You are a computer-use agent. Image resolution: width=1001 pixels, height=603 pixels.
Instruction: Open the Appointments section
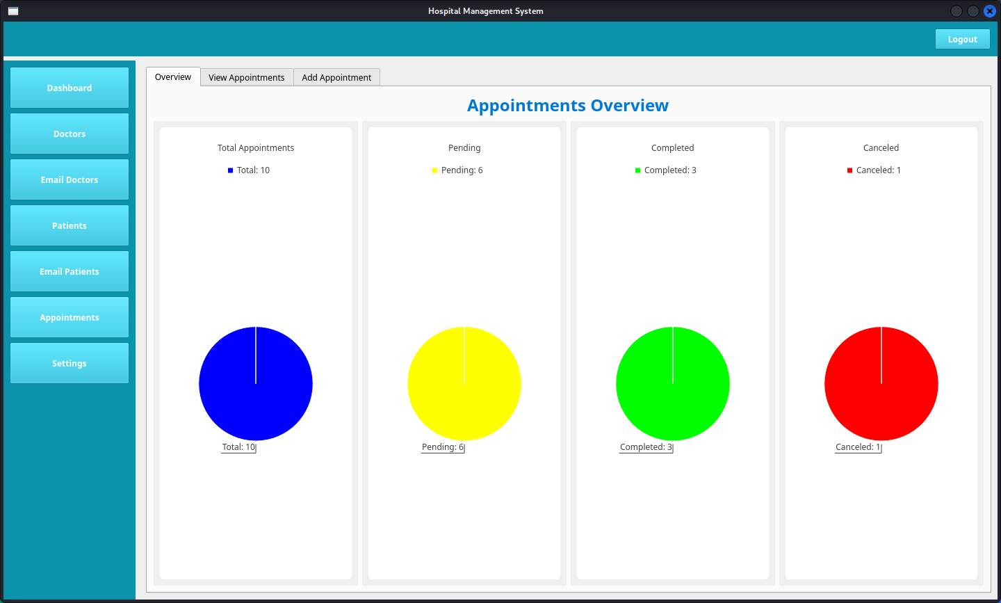click(69, 317)
